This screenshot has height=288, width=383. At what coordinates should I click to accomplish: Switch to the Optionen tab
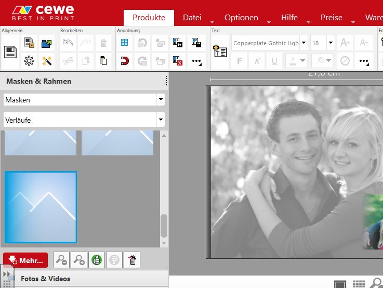(241, 18)
